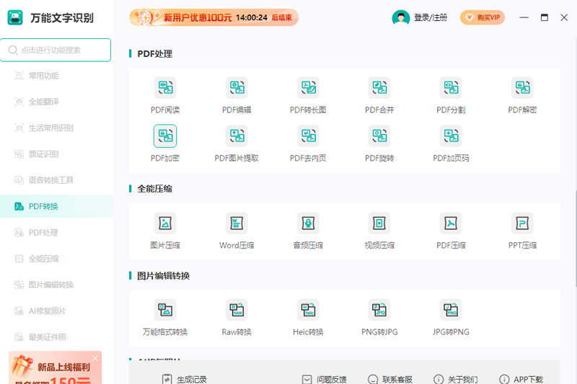This screenshot has width=577, height=384.
Task: Close the 新品上线福利 promo banner
Action: 95,358
